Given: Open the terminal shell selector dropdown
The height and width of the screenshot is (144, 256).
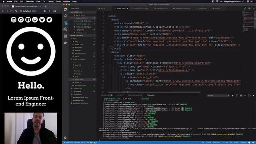Looking at the screenshot, I should coord(218,96).
